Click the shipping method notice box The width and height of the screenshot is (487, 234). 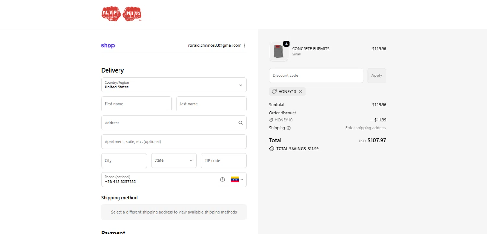pos(174,212)
